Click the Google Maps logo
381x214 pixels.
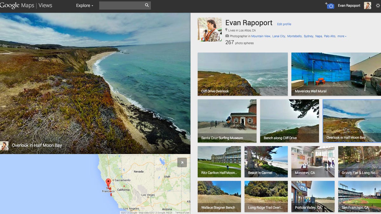coord(17,5)
